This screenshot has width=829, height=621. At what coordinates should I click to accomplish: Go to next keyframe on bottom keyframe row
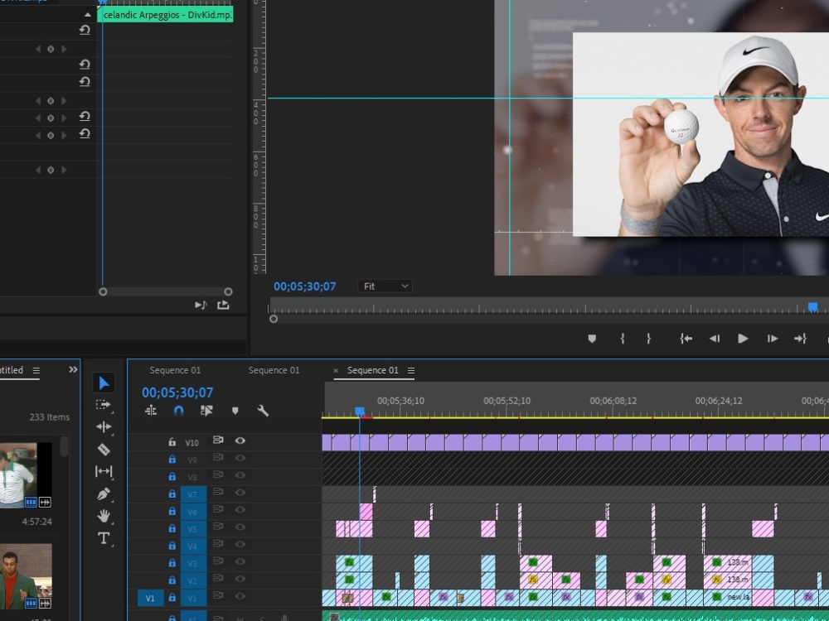coord(65,170)
